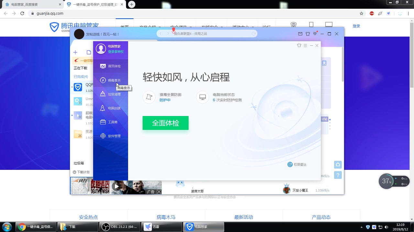Click the avatar for 登录享特权
This screenshot has height=232, width=414.
coord(101,48)
